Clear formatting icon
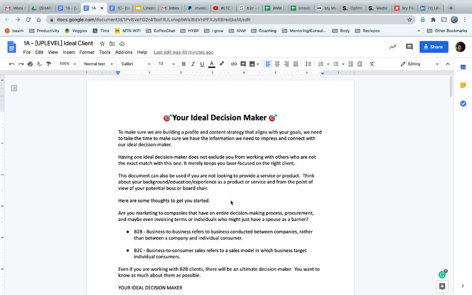This screenshot has height=295, width=472. pos(372,64)
